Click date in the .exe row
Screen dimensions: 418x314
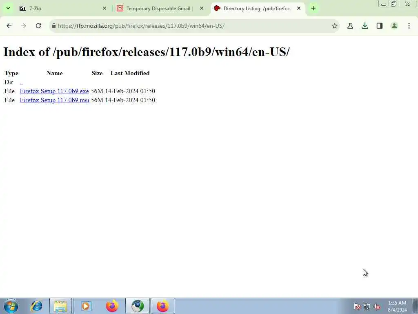130,91
